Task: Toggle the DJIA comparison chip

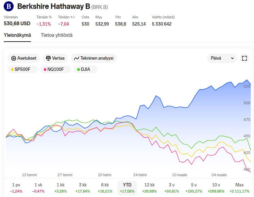Action: [86, 69]
